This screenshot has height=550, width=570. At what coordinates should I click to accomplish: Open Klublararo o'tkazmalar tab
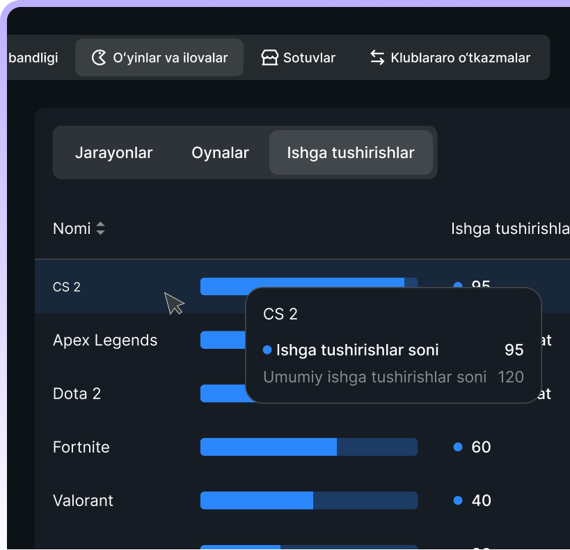coord(450,58)
